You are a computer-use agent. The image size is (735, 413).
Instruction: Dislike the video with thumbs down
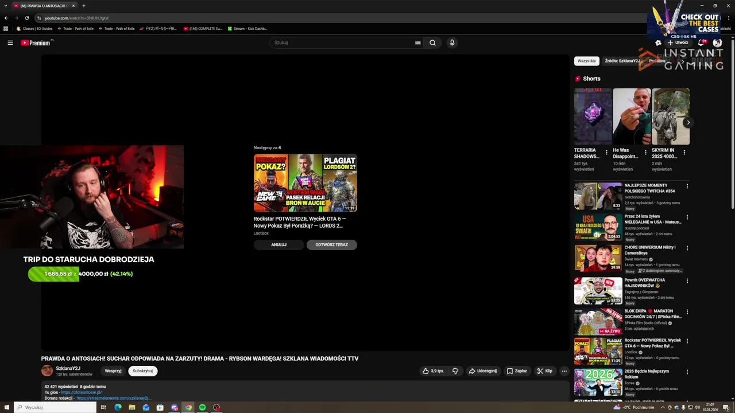[455, 371]
